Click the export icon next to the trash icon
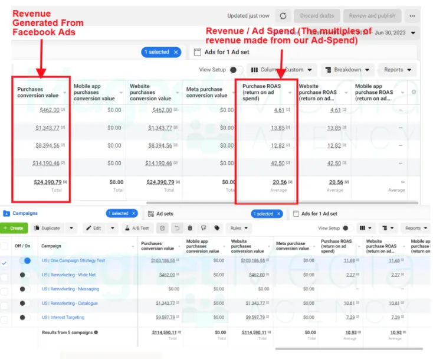This screenshot has height=359, width=433. 204,228
